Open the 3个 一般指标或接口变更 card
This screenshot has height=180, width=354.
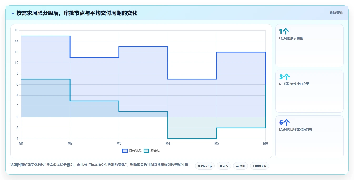click(310, 91)
